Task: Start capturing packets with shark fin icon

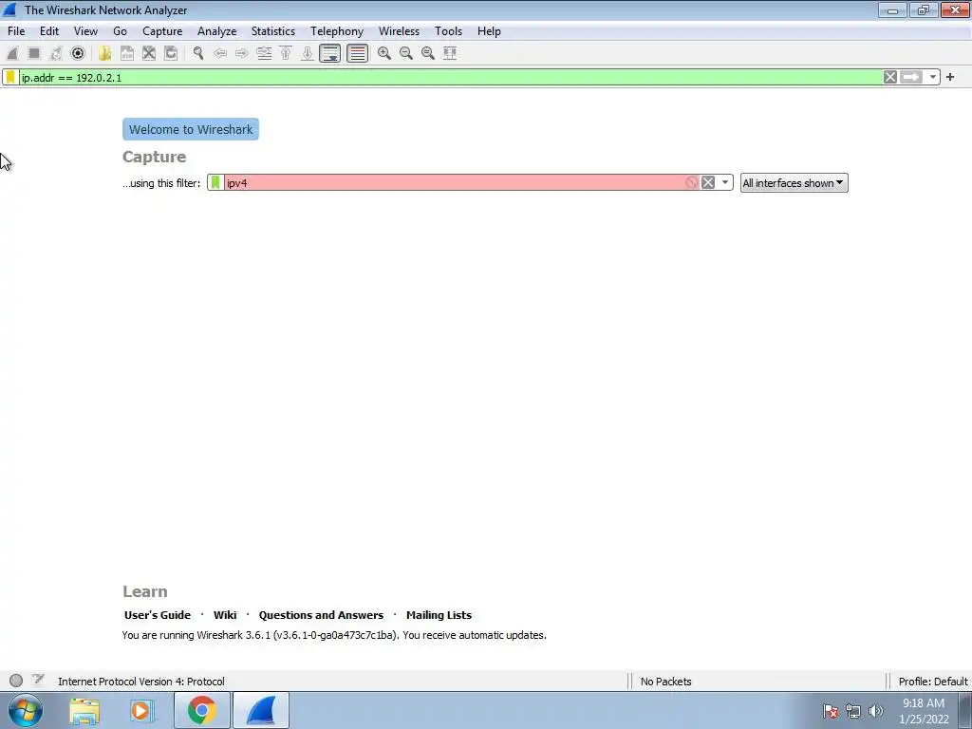Action: 12,53
